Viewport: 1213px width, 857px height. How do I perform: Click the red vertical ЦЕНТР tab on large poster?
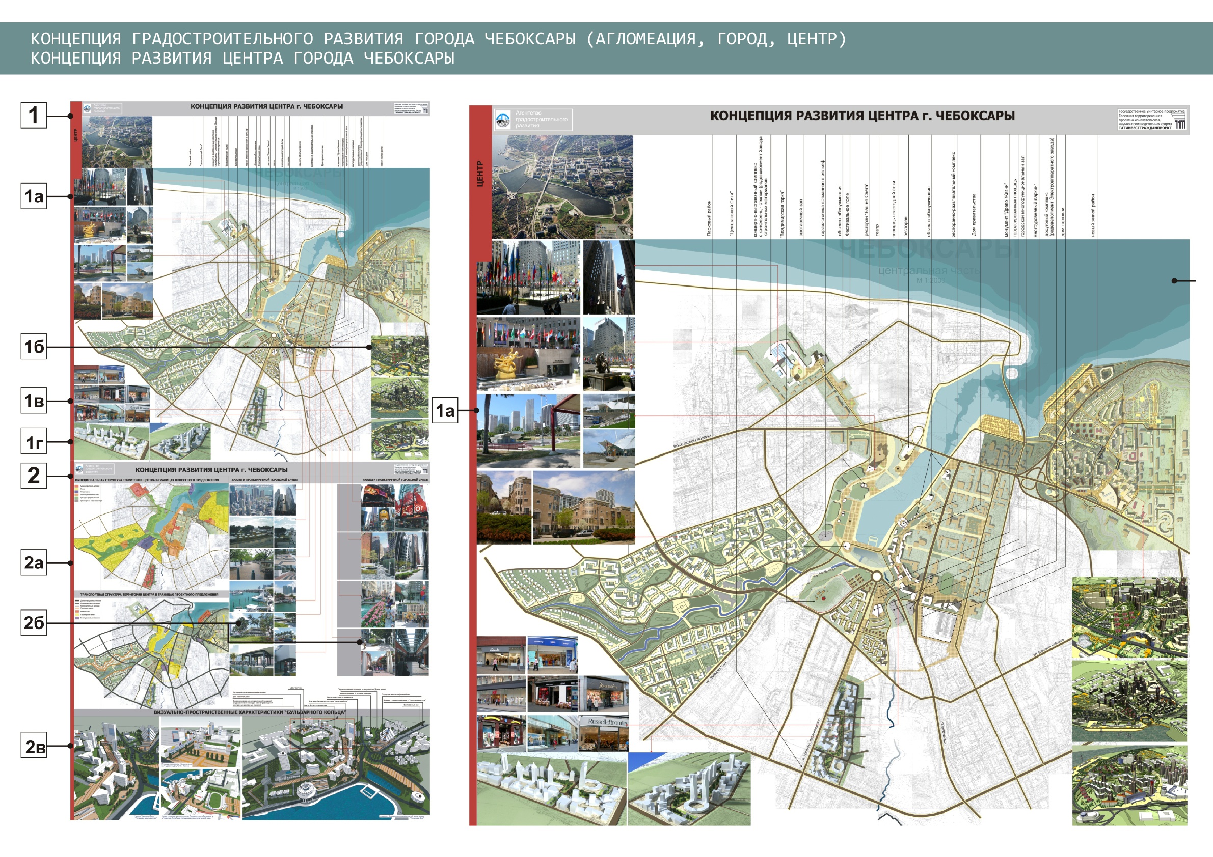point(480,174)
